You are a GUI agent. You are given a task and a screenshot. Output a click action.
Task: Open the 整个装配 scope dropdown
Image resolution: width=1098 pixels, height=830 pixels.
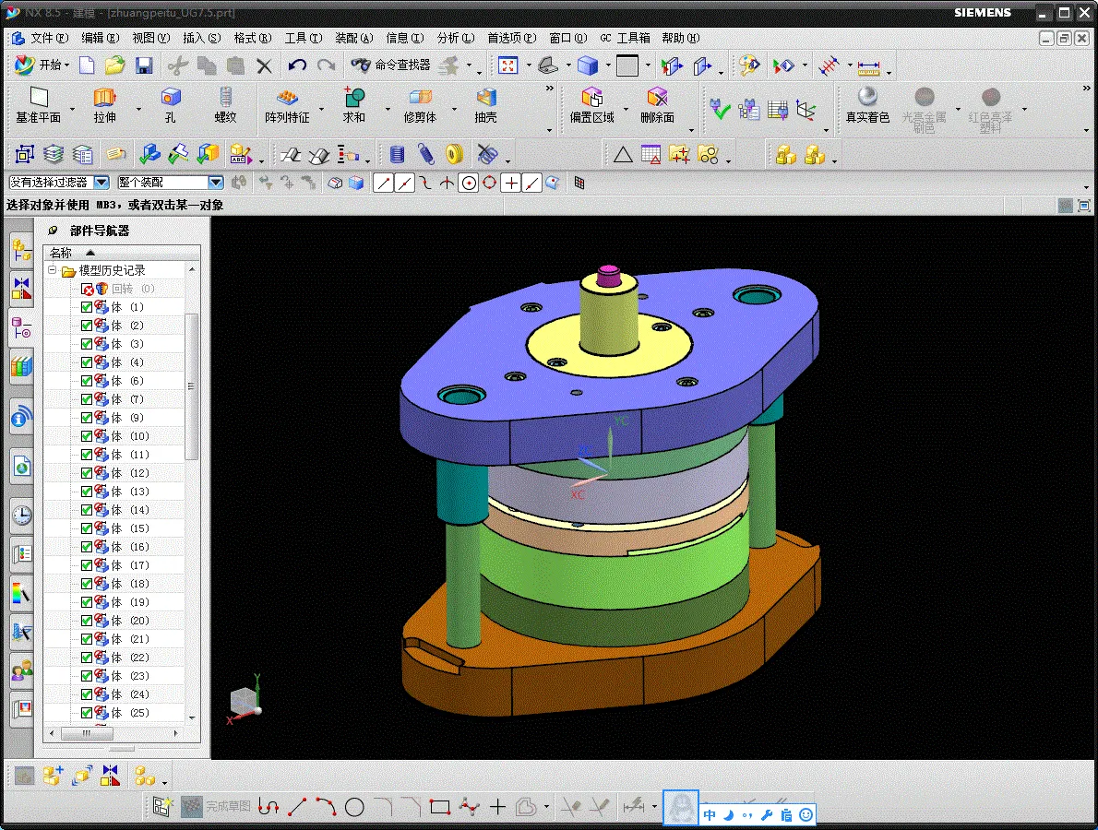(216, 183)
